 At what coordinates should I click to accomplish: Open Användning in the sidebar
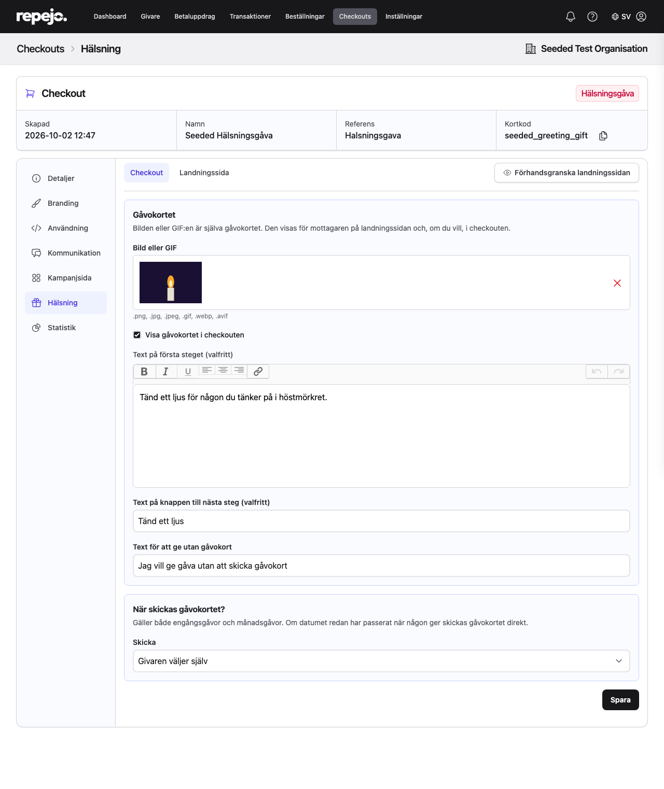click(x=66, y=228)
